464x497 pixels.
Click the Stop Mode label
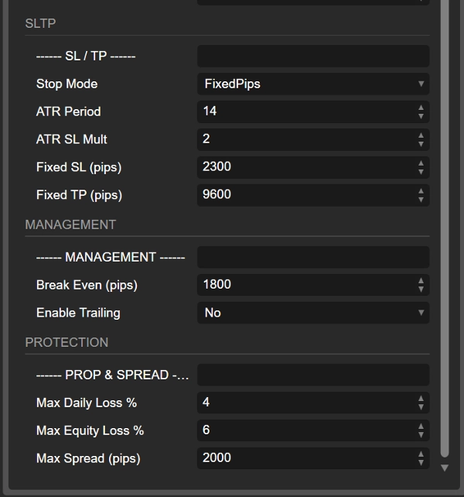(x=67, y=84)
